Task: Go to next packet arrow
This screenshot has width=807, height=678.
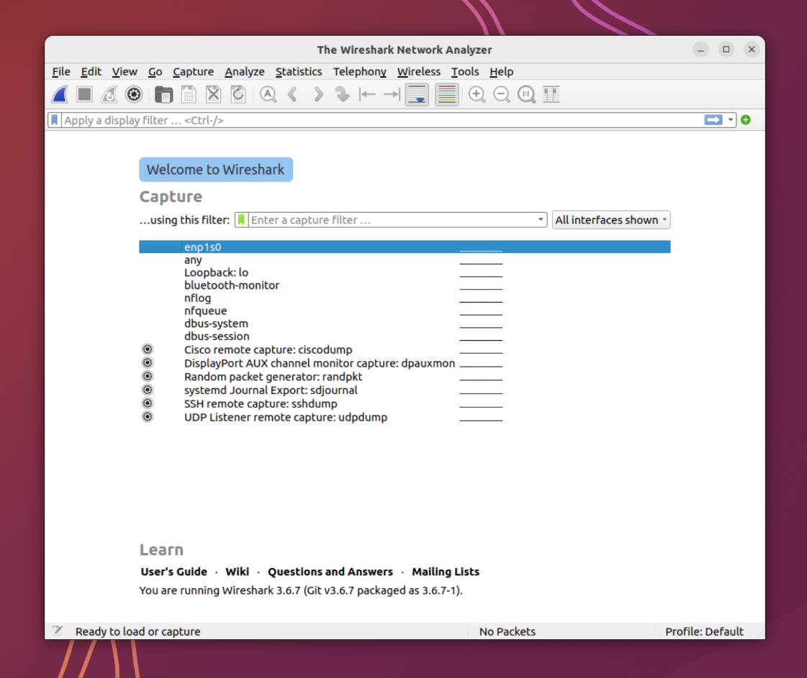Action: pyautogui.click(x=318, y=95)
